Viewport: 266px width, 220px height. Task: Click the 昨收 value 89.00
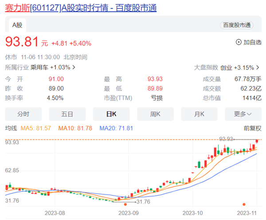coord(56,88)
